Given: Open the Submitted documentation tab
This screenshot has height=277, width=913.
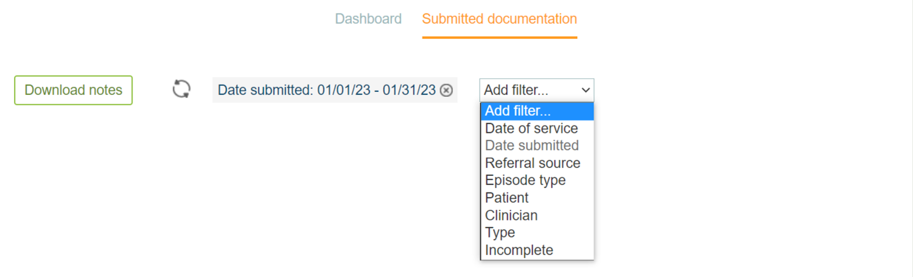Looking at the screenshot, I should (499, 19).
